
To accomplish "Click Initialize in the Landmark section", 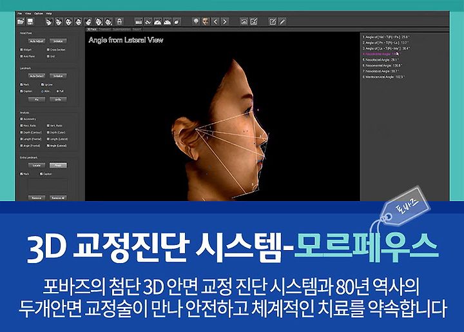I will (58, 76).
